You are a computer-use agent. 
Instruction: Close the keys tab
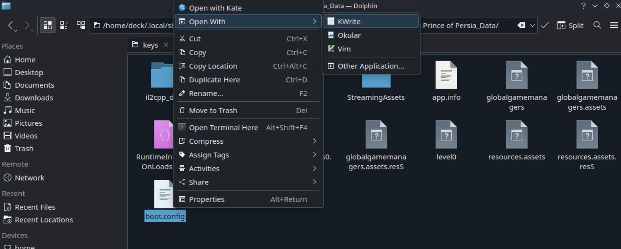pos(166,45)
